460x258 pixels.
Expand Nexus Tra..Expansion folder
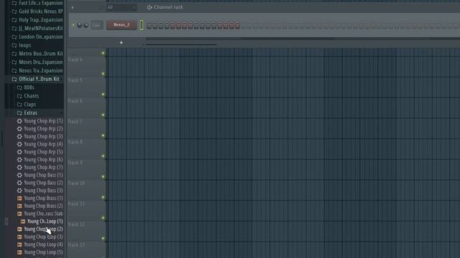point(37,71)
